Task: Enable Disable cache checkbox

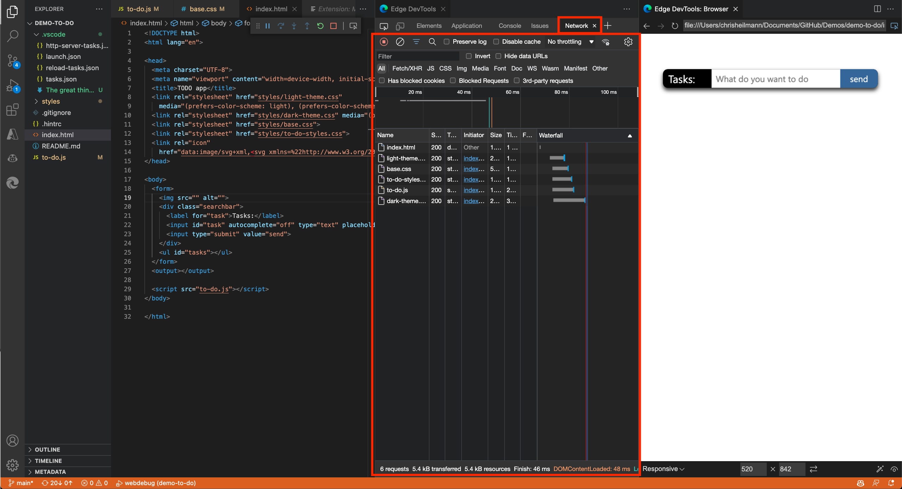Action: click(496, 42)
